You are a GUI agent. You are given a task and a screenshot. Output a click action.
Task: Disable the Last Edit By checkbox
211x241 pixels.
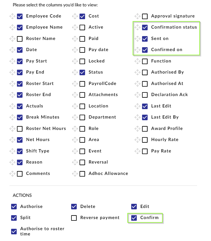145,117
